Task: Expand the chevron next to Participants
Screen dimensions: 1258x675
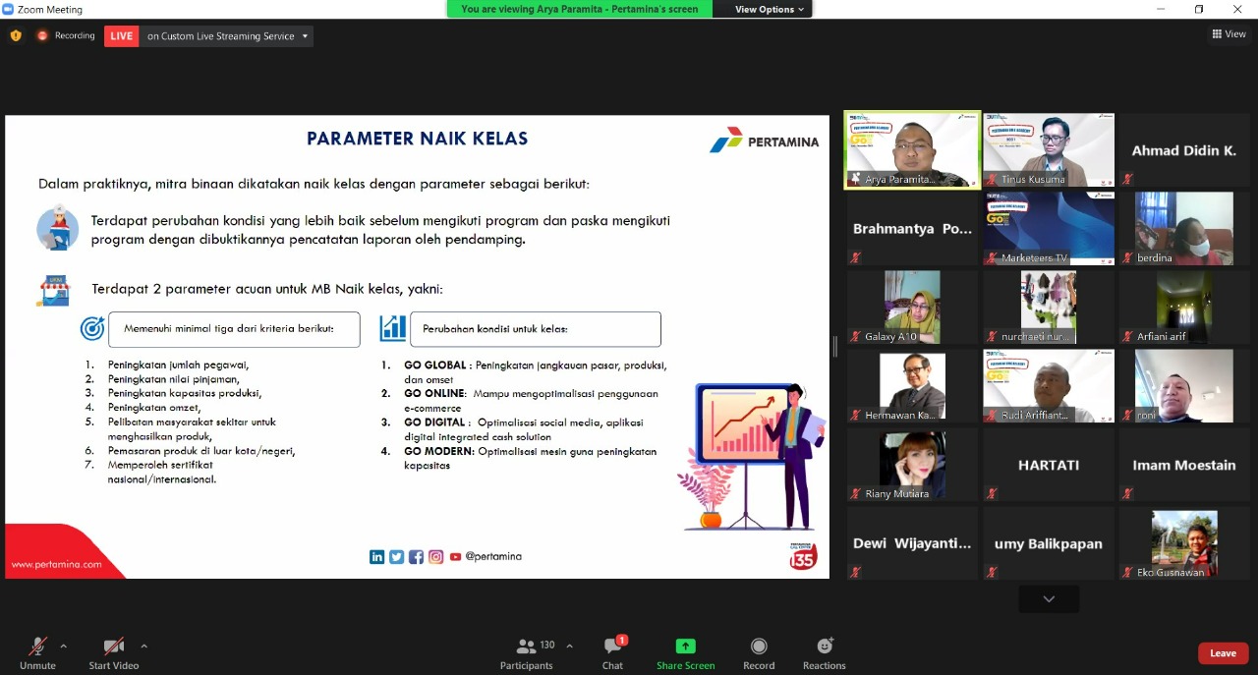Action: [x=569, y=647]
